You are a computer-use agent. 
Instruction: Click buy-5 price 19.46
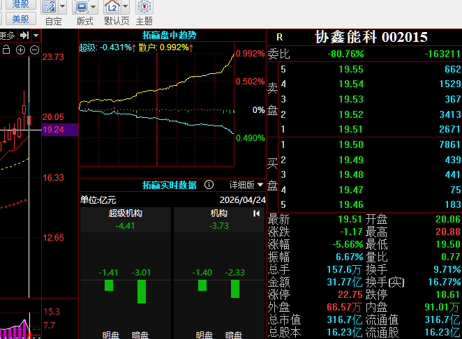(x=351, y=204)
